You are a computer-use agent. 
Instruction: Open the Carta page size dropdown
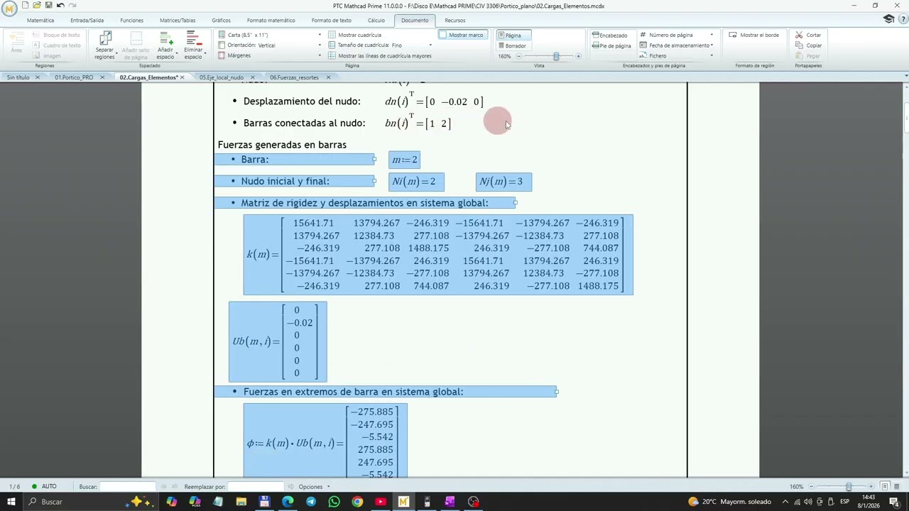pos(320,35)
